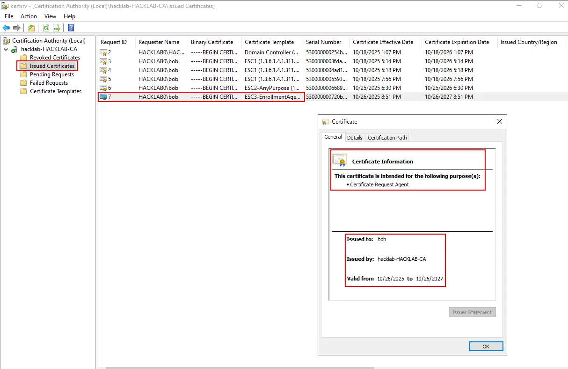Click the Up one level folder icon
The width and height of the screenshot is (568, 369).
click(x=31, y=28)
